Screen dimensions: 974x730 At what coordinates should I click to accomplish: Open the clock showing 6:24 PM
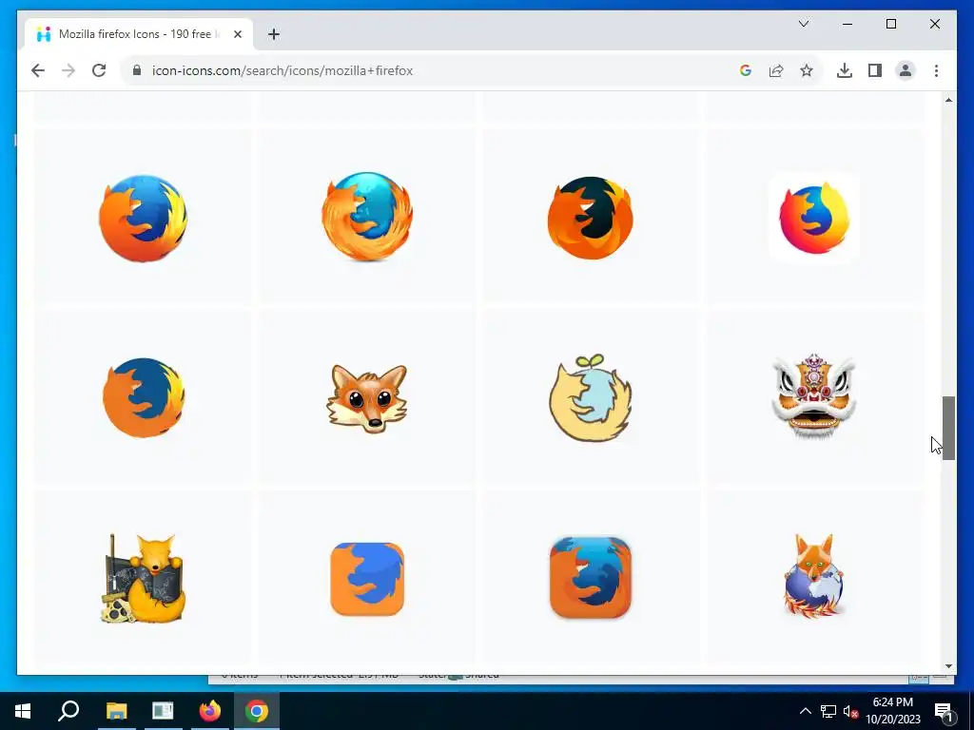click(x=893, y=711)
